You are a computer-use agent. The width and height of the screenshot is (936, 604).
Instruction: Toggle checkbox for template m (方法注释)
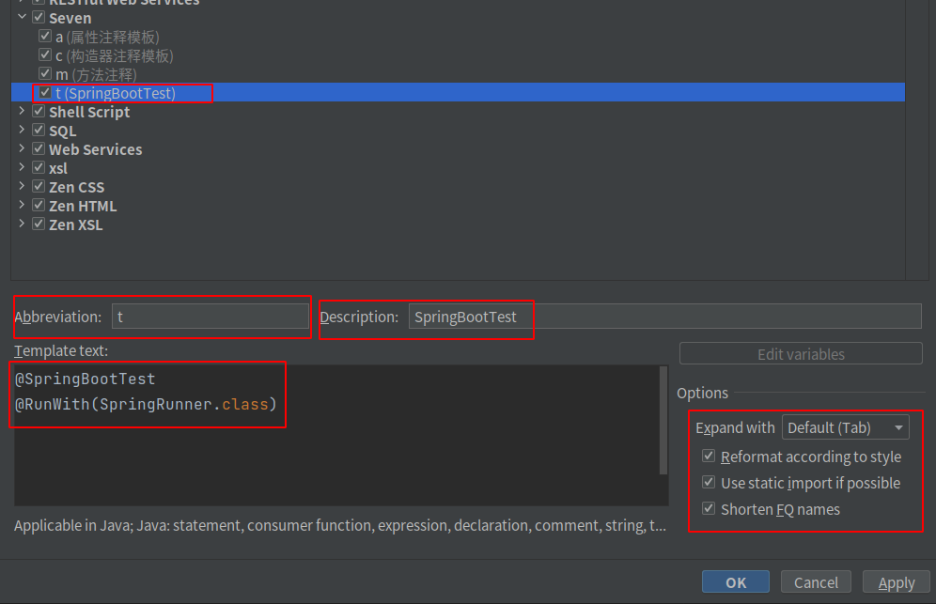pos(45,73)
